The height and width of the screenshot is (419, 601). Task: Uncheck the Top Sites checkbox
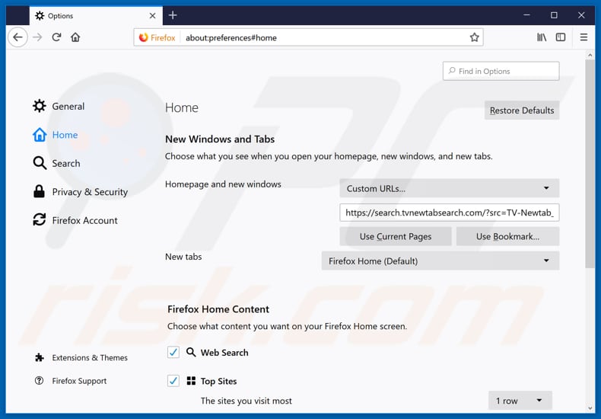pyautogui.click(x=173, y=381)
